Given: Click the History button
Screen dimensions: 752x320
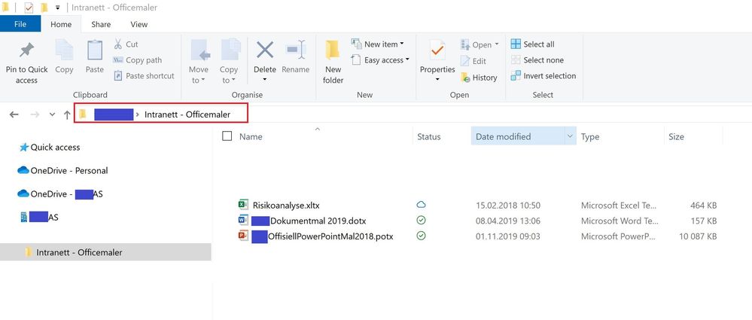Looking at the screenshot, I should coord(479,78).
